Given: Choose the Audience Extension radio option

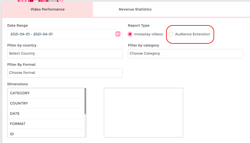Looking at the screenshot, I should pos(171,34).
